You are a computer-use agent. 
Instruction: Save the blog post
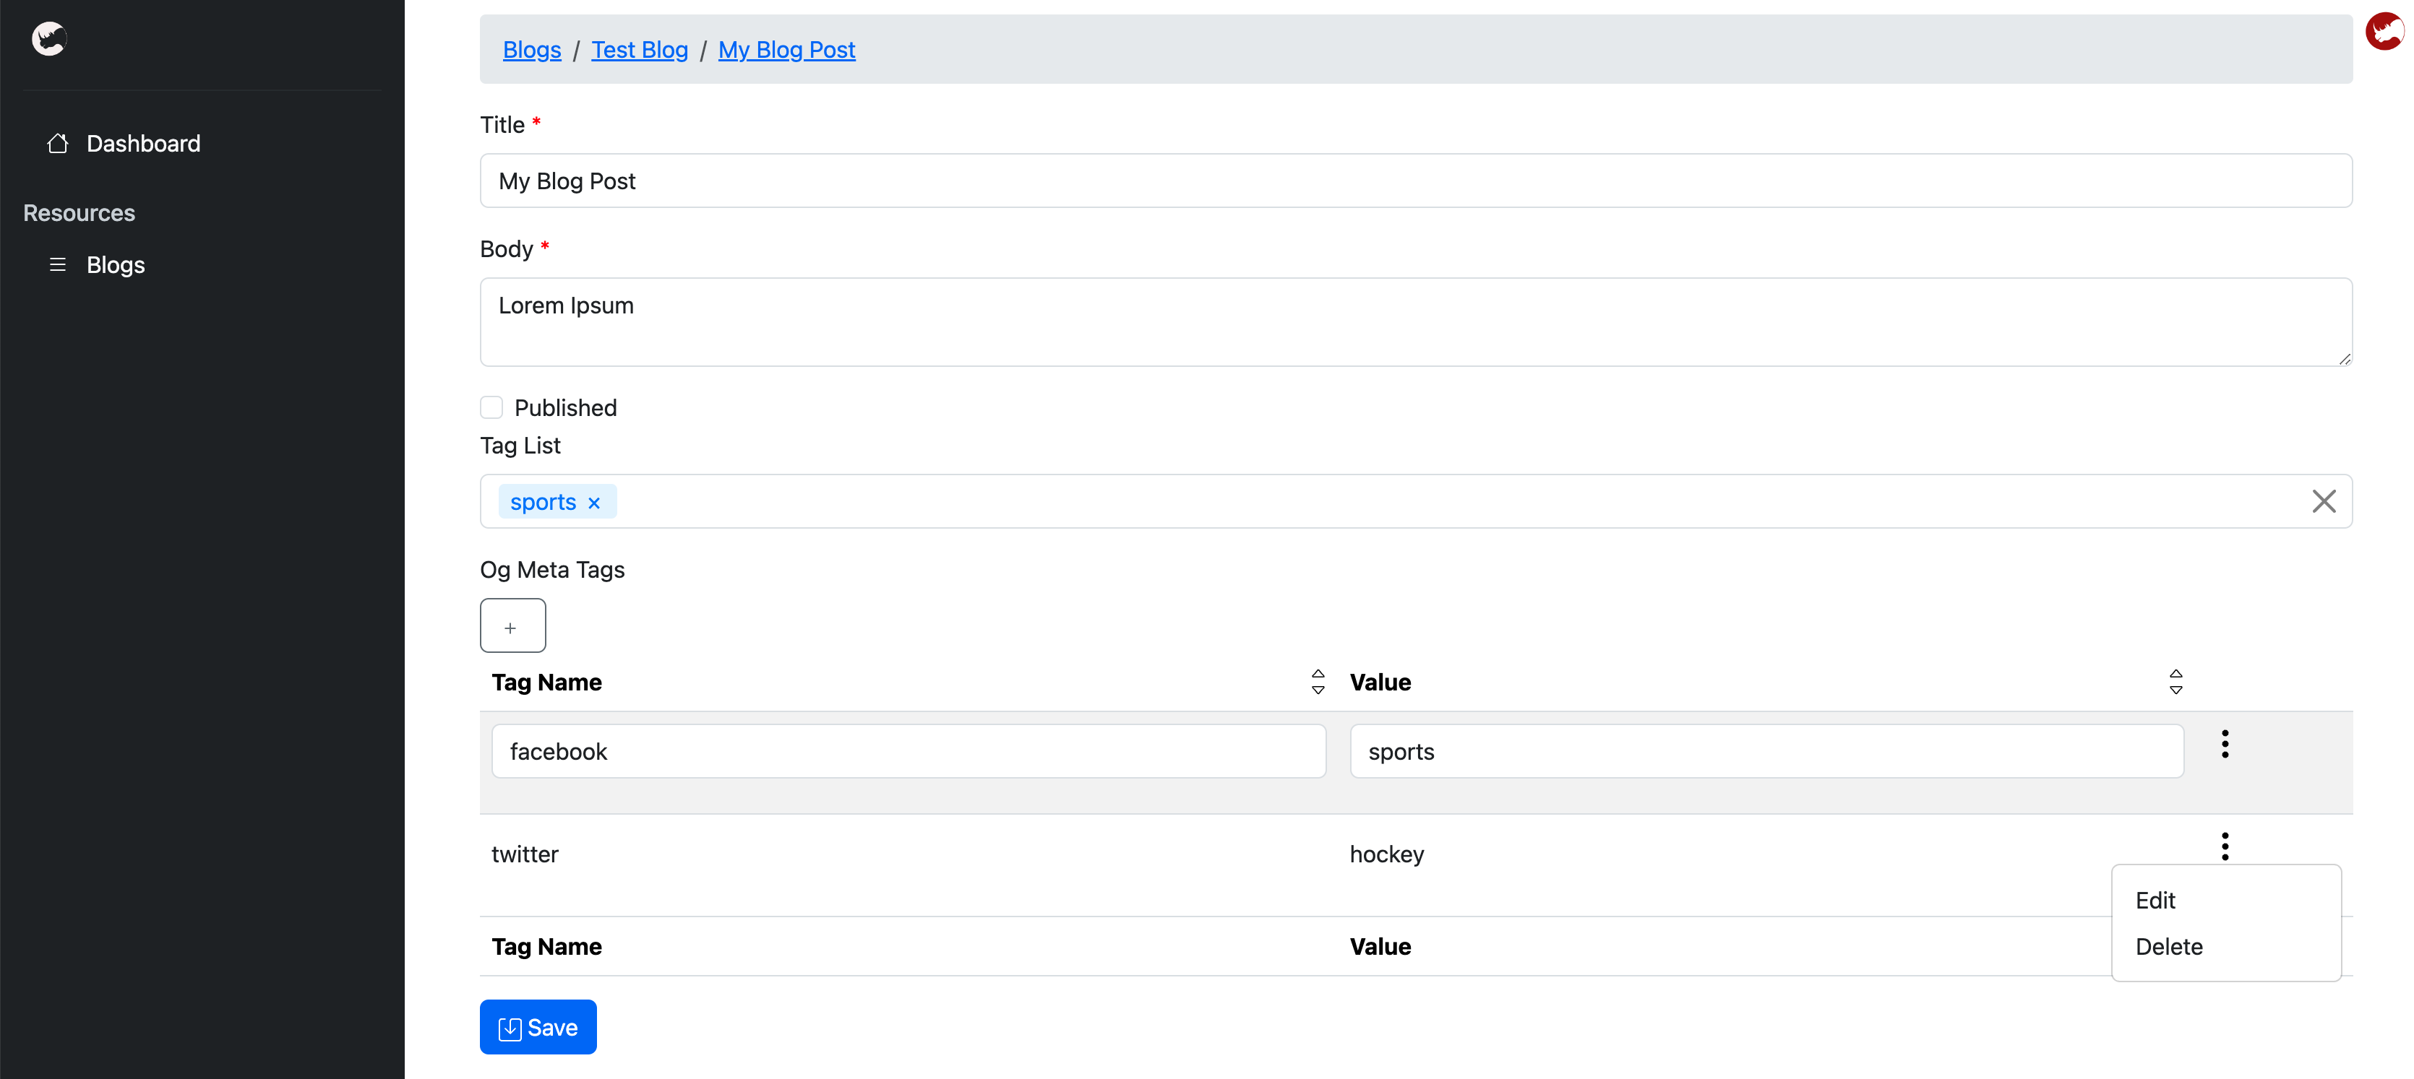tap(538, 1028)
